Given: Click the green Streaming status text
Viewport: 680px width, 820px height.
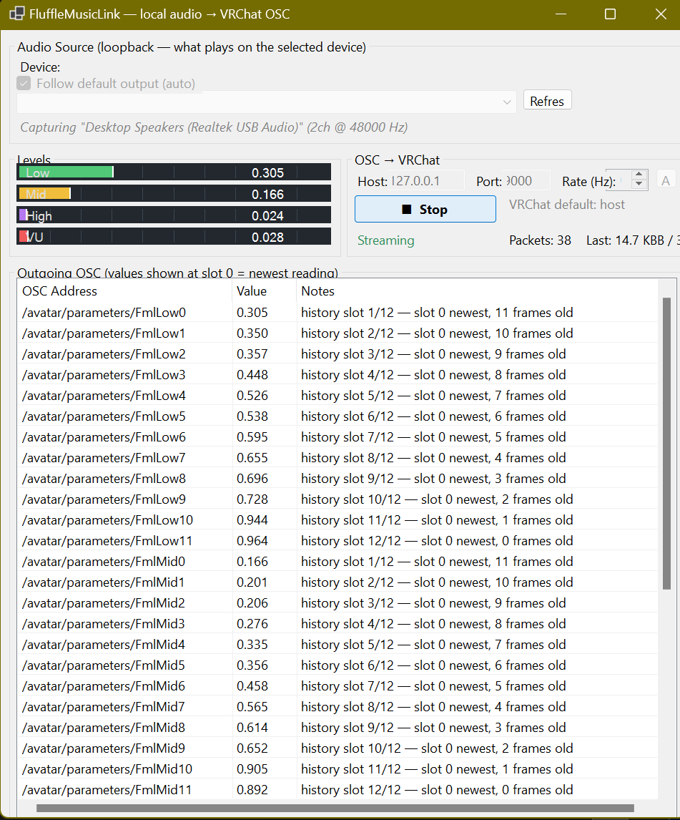Looking at the screenshot, I should (x=385, y=240).
